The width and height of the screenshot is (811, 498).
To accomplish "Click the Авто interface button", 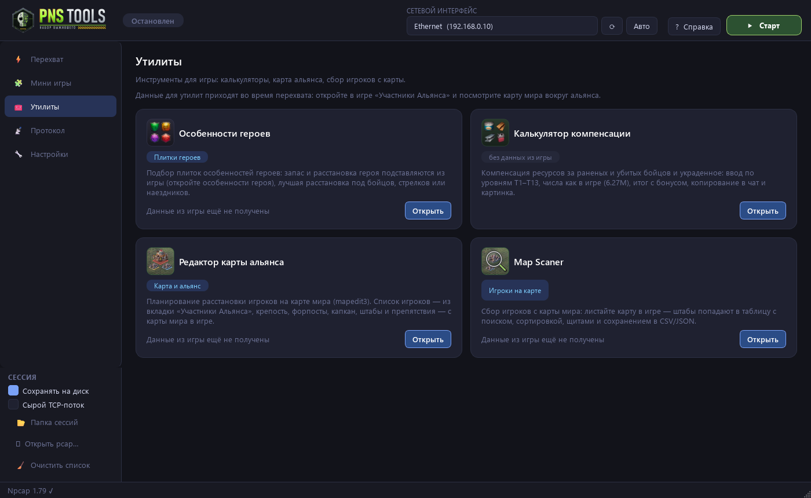I will 642,26.
